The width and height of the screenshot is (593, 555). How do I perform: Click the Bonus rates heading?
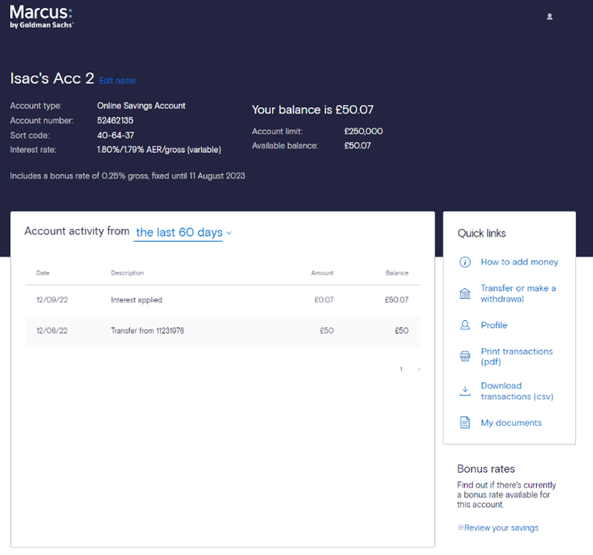click(x=486, y=469)
